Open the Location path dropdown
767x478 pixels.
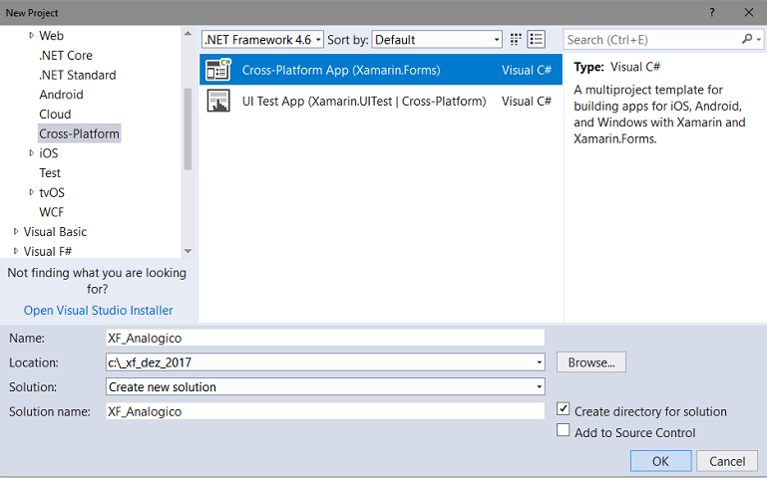click(539, 362)
